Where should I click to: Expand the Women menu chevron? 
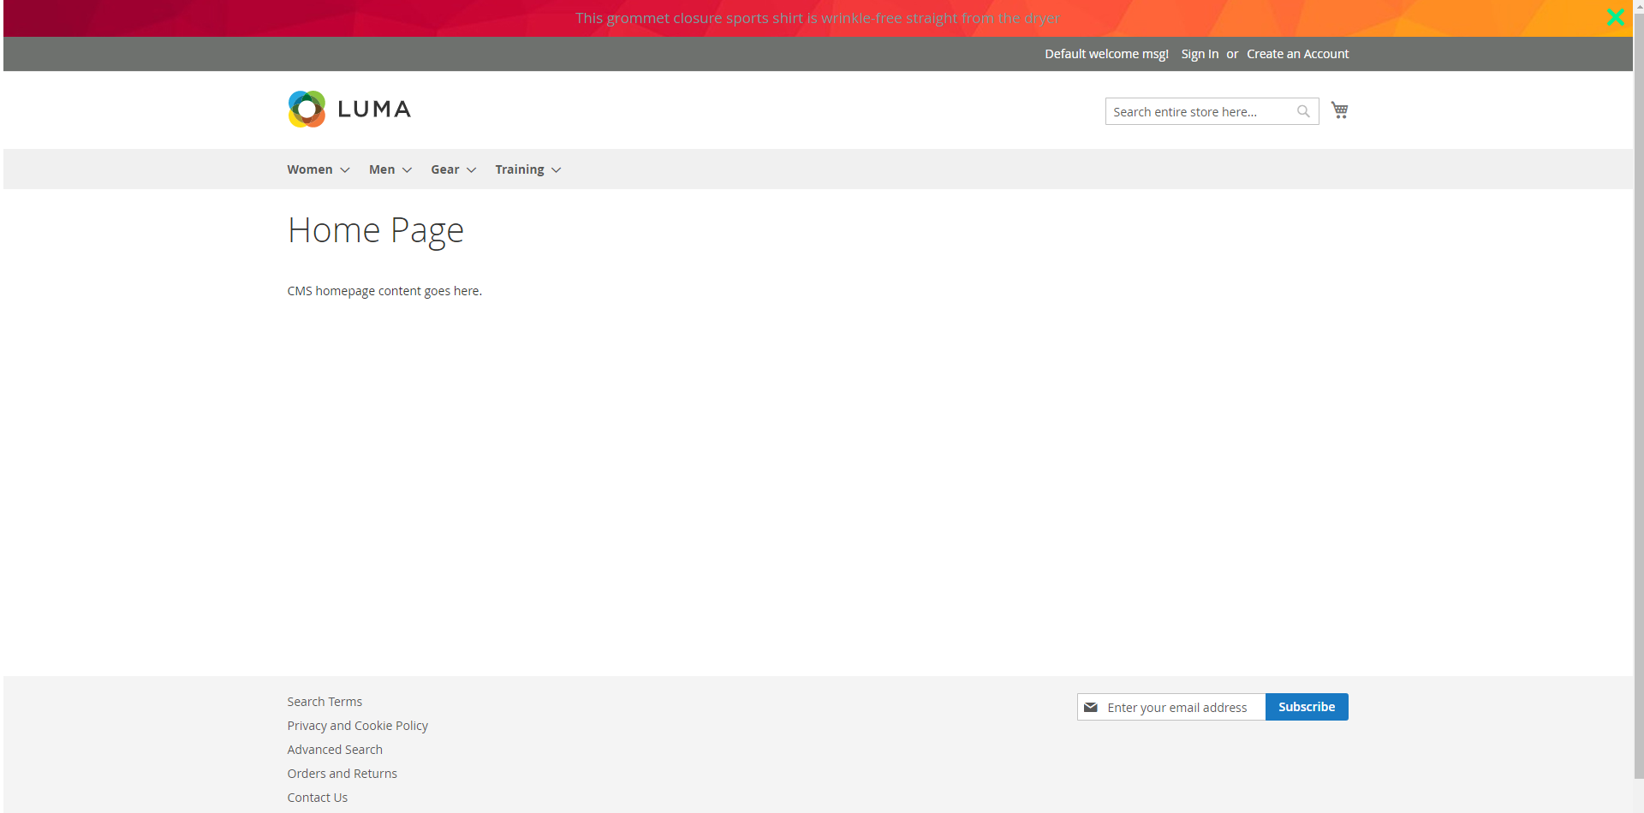pos(345,170)
